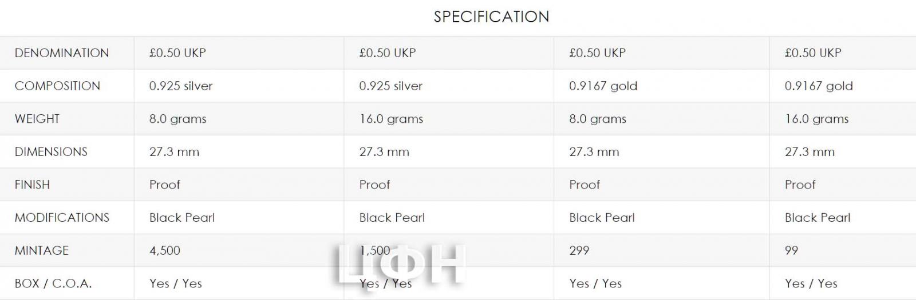Screen dimensions: 916x300
Task: Click the Proof cell in the third column
Action: point(585,185)
